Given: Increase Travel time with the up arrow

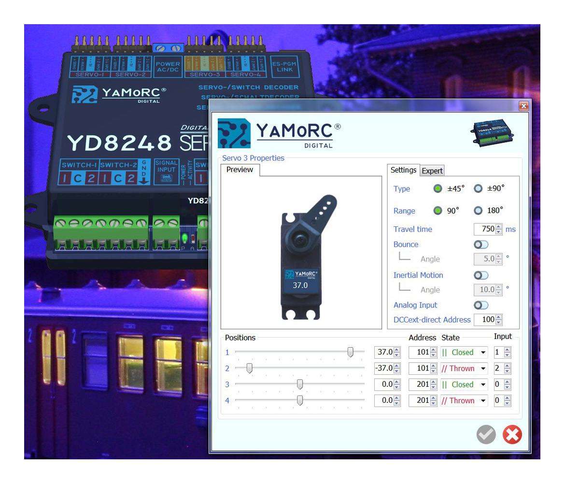Looking at the screenshot, I should click(499, 227).
